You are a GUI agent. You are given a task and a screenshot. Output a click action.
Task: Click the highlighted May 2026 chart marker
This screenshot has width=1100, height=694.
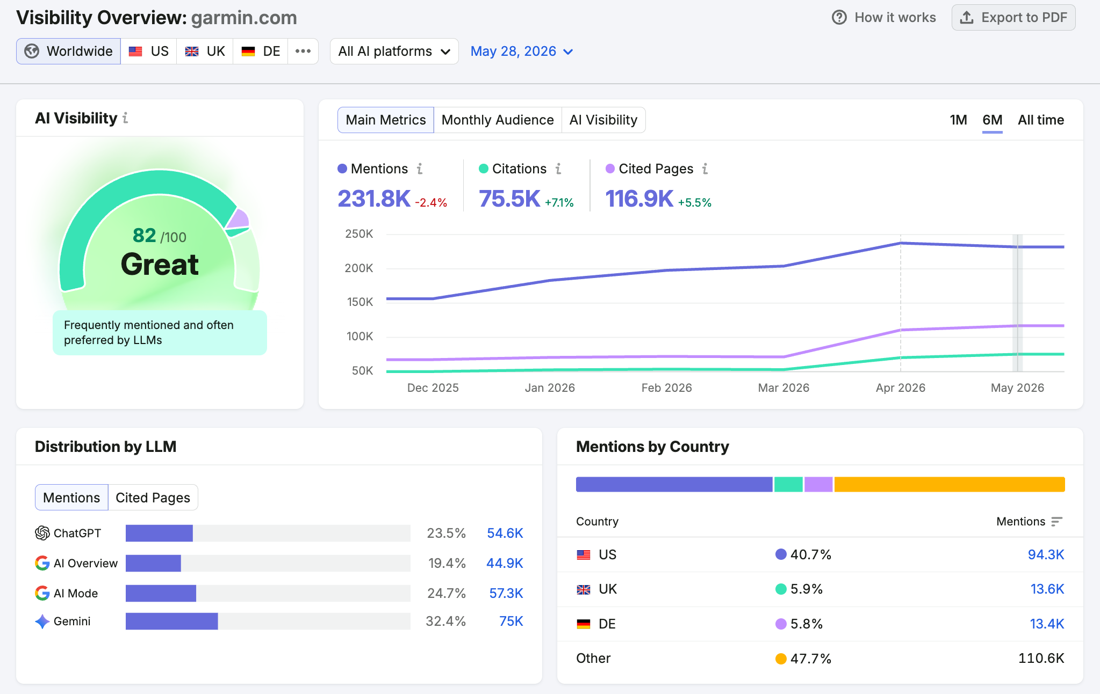point(1017,303)
